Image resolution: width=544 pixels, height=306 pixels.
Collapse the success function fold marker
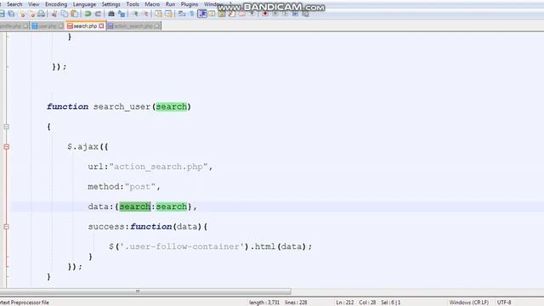[x=6, y=227]
